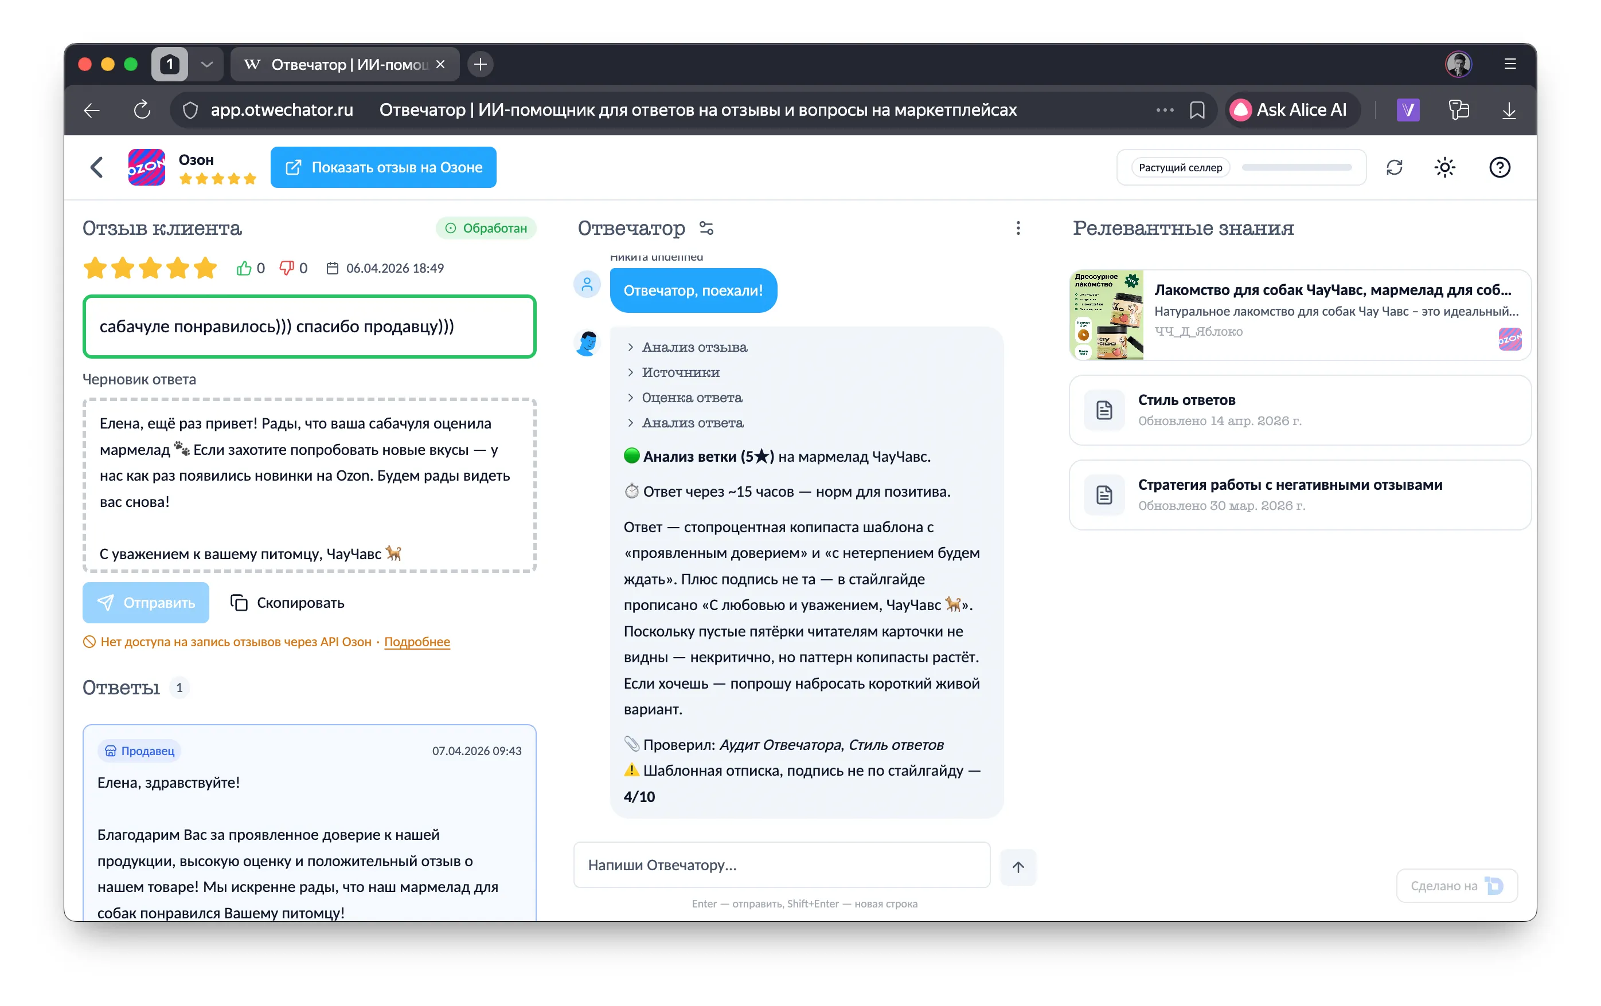Expand the Источники section

(x=680, y=372)
